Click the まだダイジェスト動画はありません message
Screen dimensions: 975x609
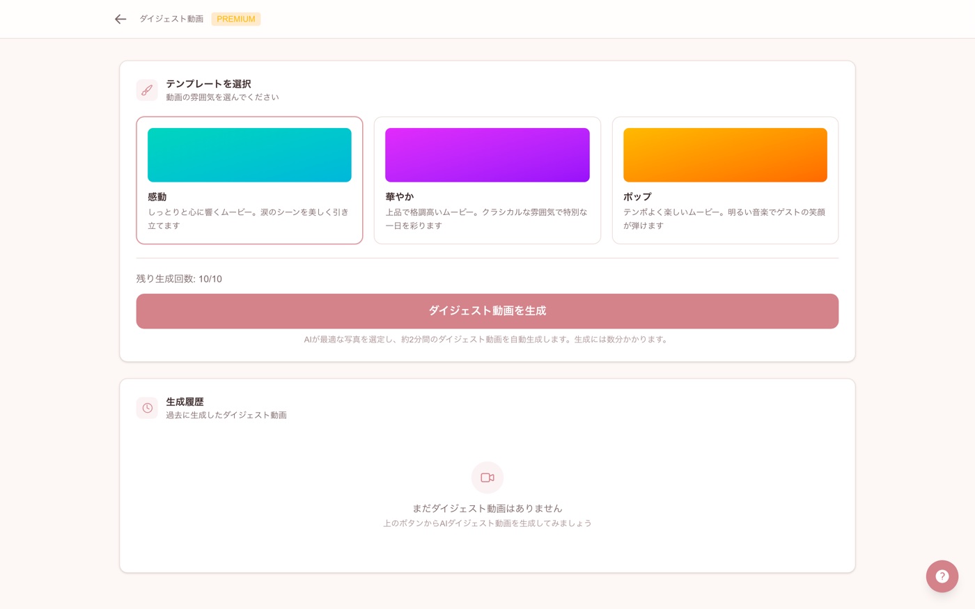pos(487,509)
